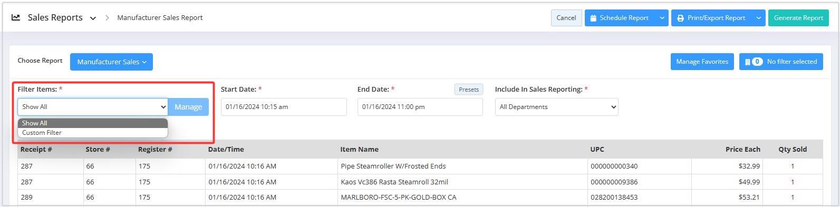Click the End Date input field
Image resolution: width=840 pixels, height=207 pixels.
coord(420,107)
